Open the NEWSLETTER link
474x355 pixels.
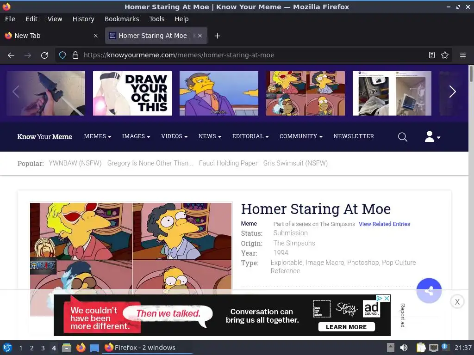[x=354, y=136]
